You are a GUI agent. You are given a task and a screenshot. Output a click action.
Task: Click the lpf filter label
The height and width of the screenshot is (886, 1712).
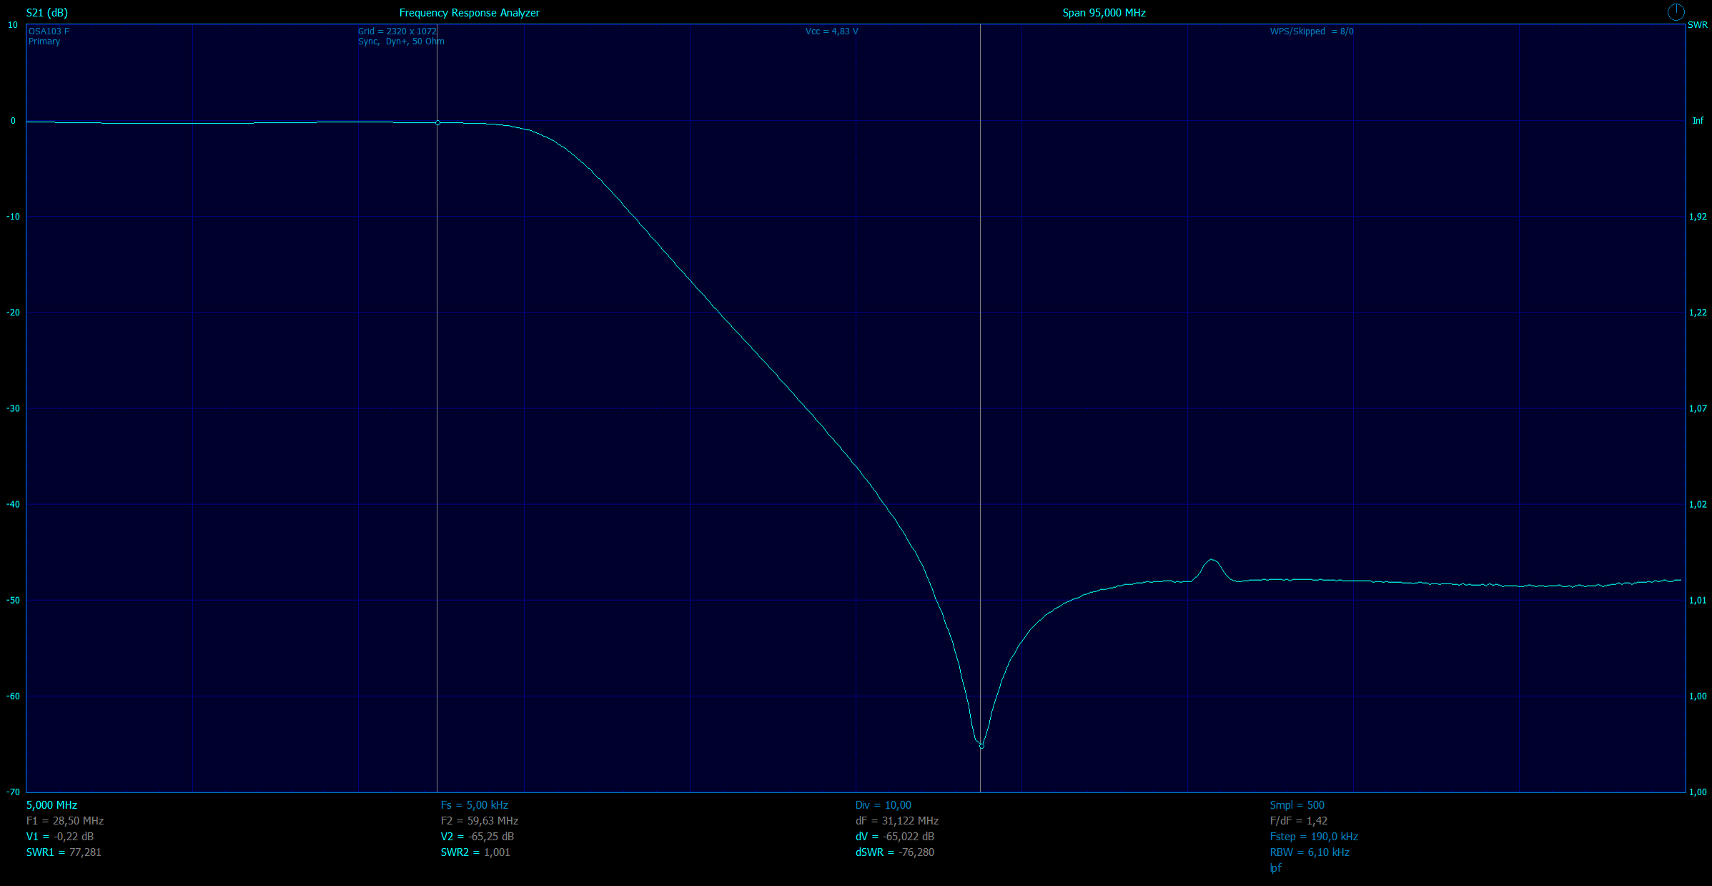1275,868
